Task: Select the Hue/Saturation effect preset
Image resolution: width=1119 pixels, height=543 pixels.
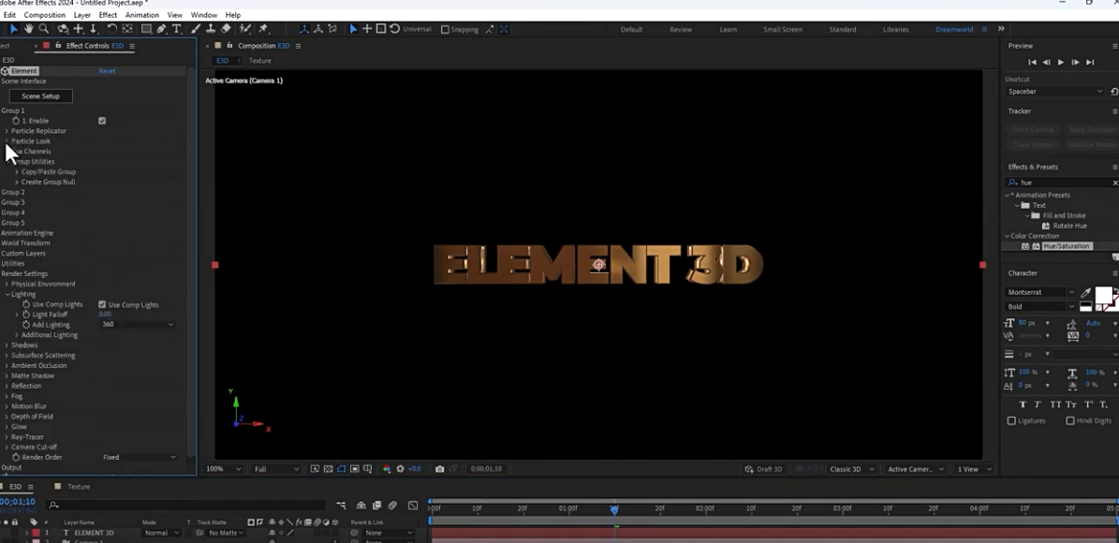Action: click(x=1067, y=246)
